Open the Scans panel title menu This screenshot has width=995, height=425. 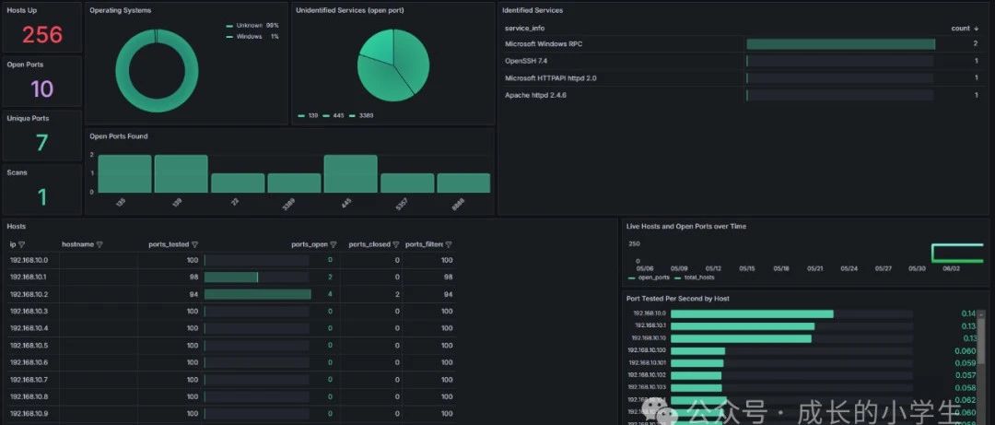coord(18,172)
